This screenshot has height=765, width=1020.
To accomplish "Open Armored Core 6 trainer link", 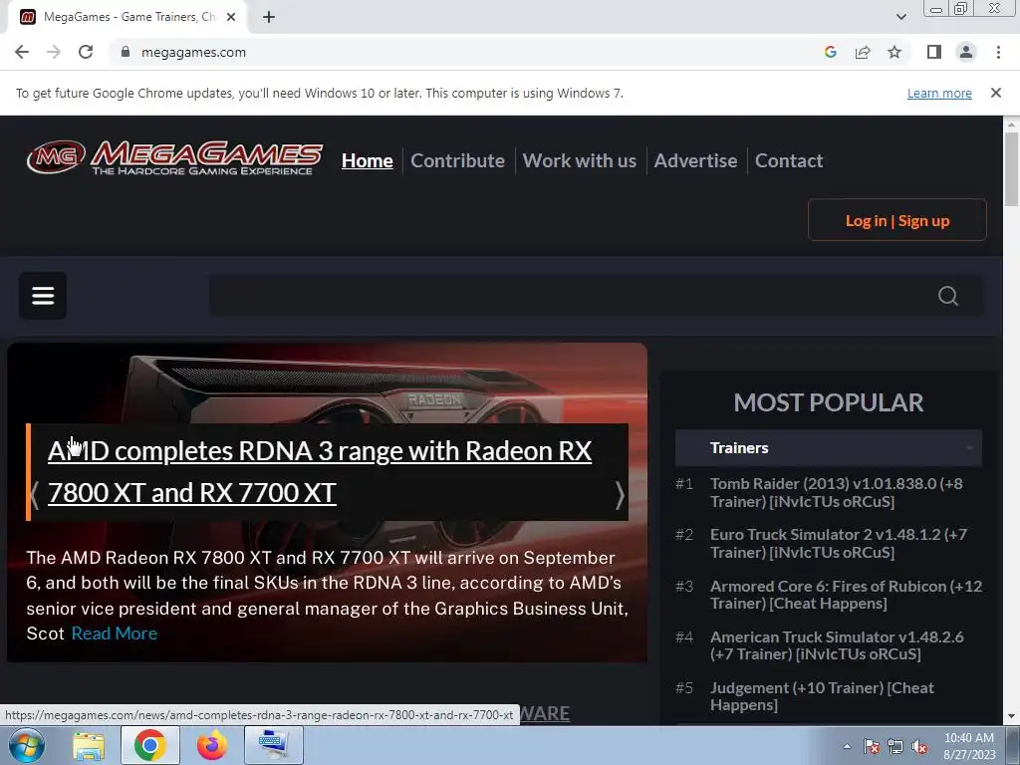I will [x=846, y=595].
